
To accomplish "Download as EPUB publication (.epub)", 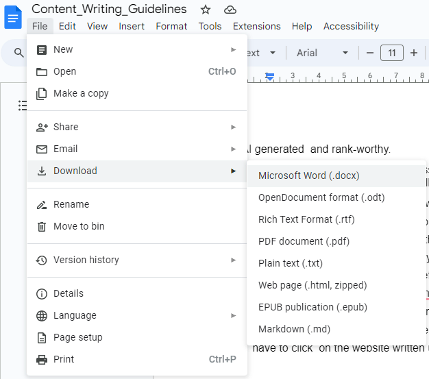I will coord(336,307).
